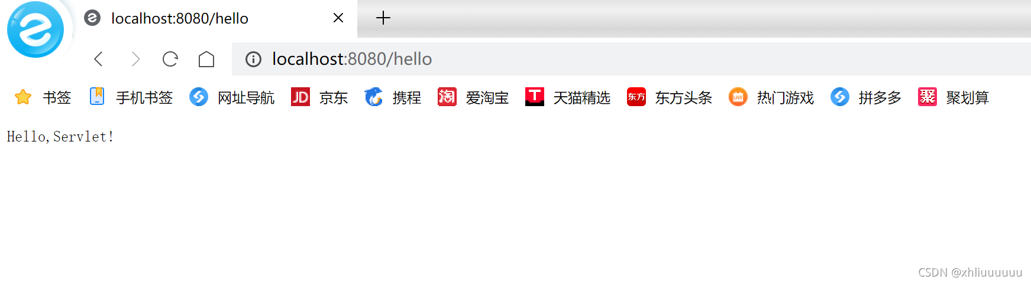Image resolution: width=1031 pixels, height=283 pixels.
Task: Open the 东方头条 bookmark
Action: click(670, 97)
